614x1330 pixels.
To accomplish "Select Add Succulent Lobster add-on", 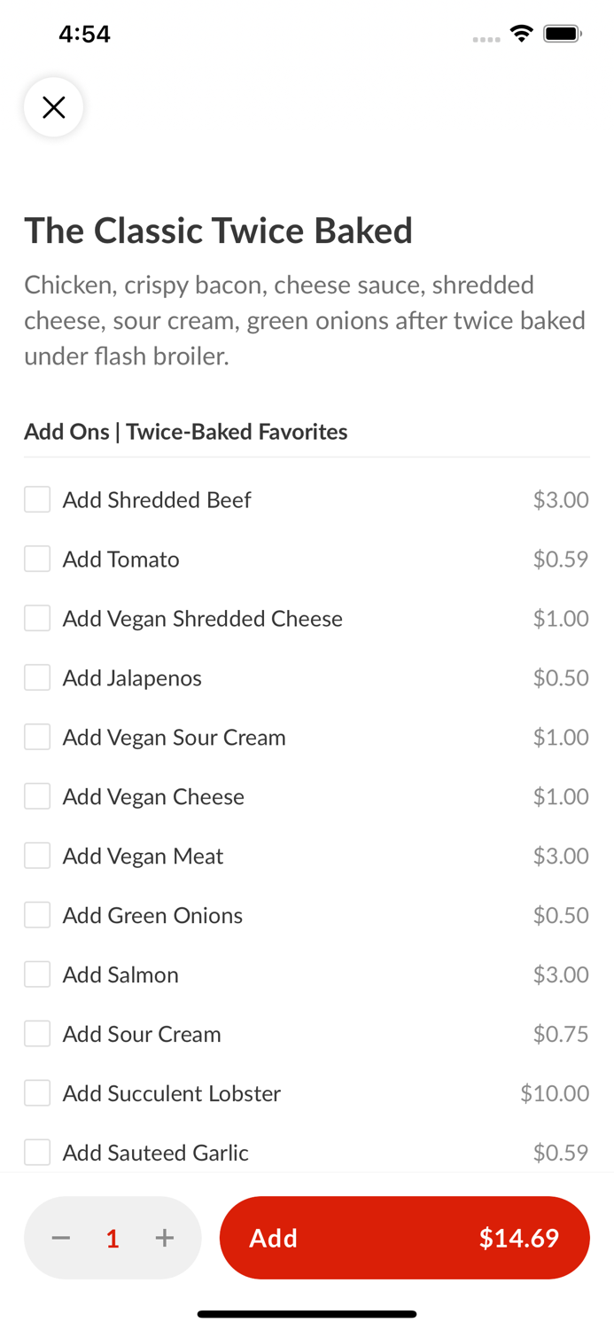I will tap(36, 1092).
